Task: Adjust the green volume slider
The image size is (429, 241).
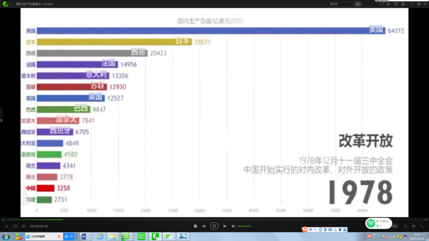Action: coord(244,226)
